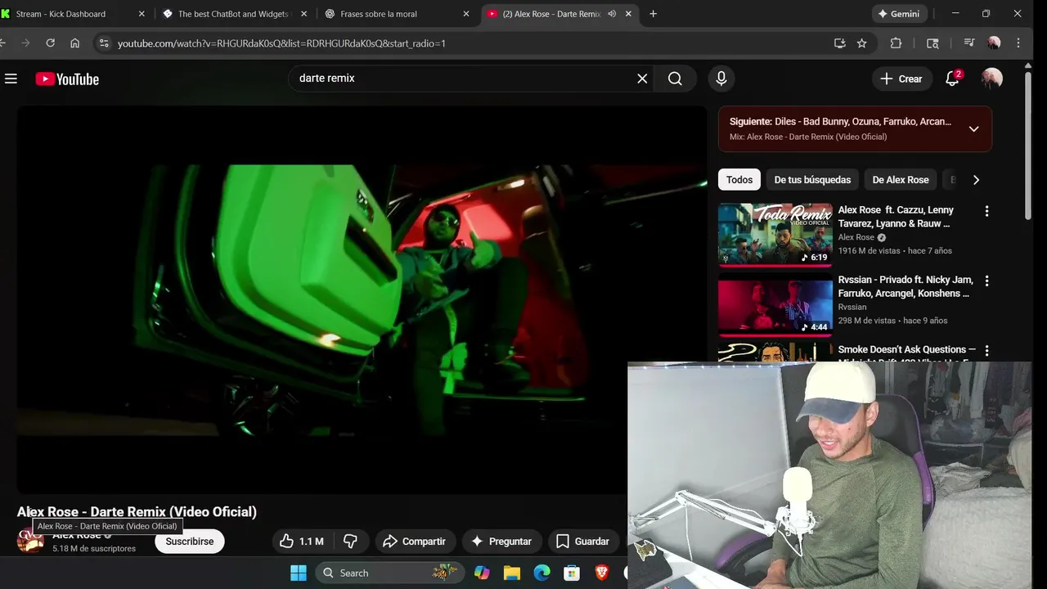Close the Kick Dashboard tab
Screen dimensions: 1047x589
(142, 14)
